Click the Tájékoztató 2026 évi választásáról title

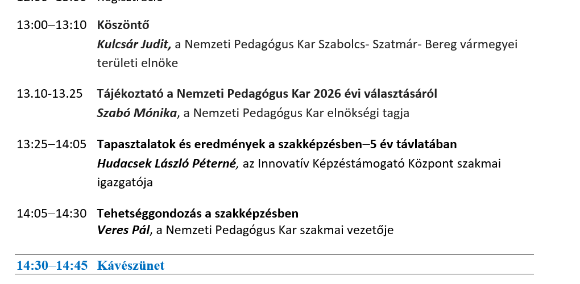tap(267, 94)
